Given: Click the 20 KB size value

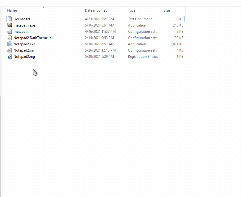Looking at the screenshot, I should click(x=179, y=38).
